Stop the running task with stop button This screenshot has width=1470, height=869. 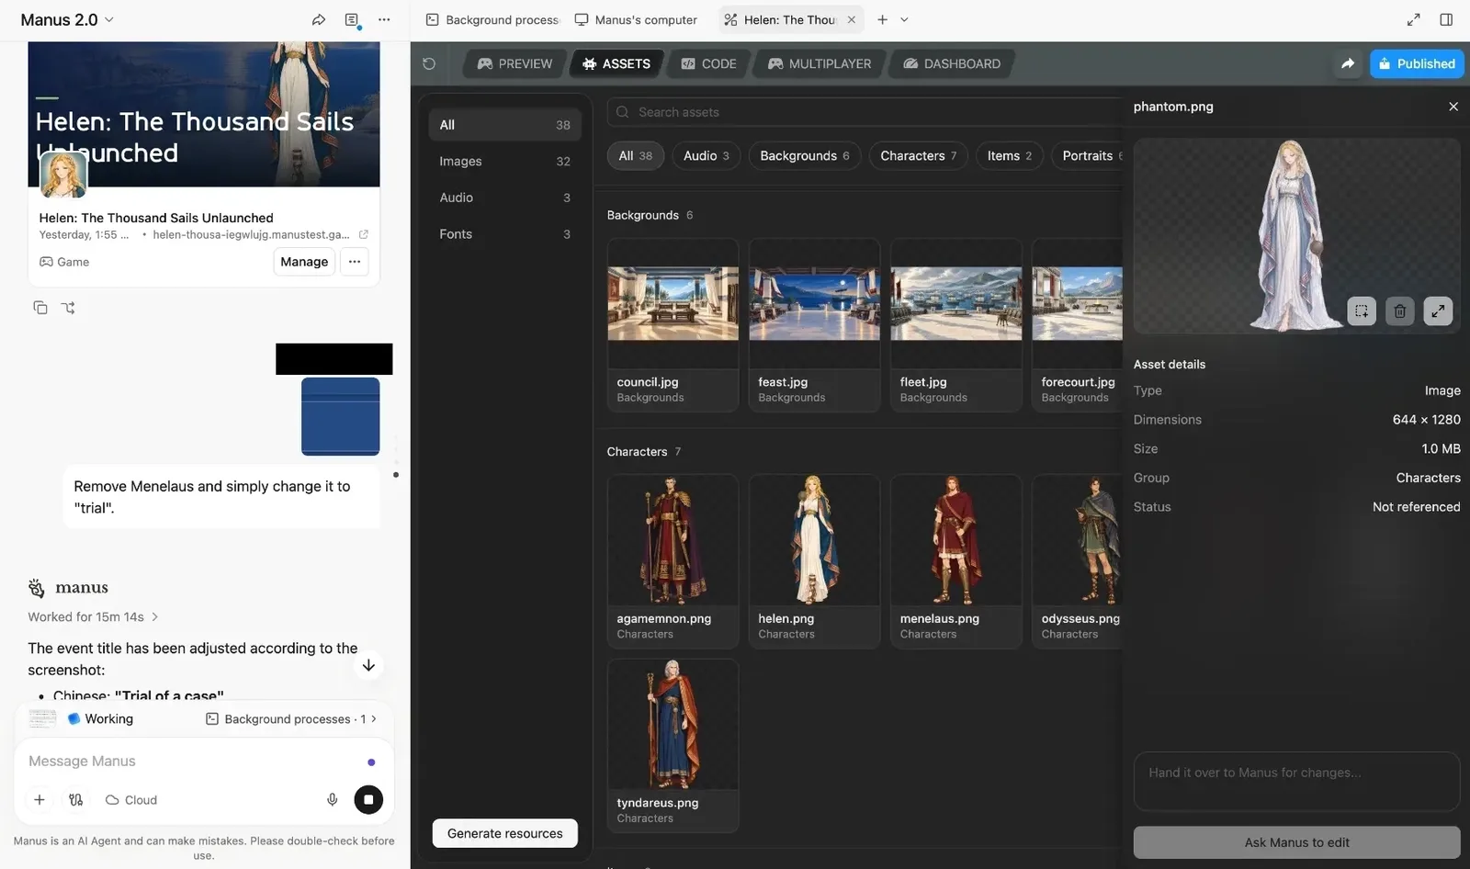368,799
